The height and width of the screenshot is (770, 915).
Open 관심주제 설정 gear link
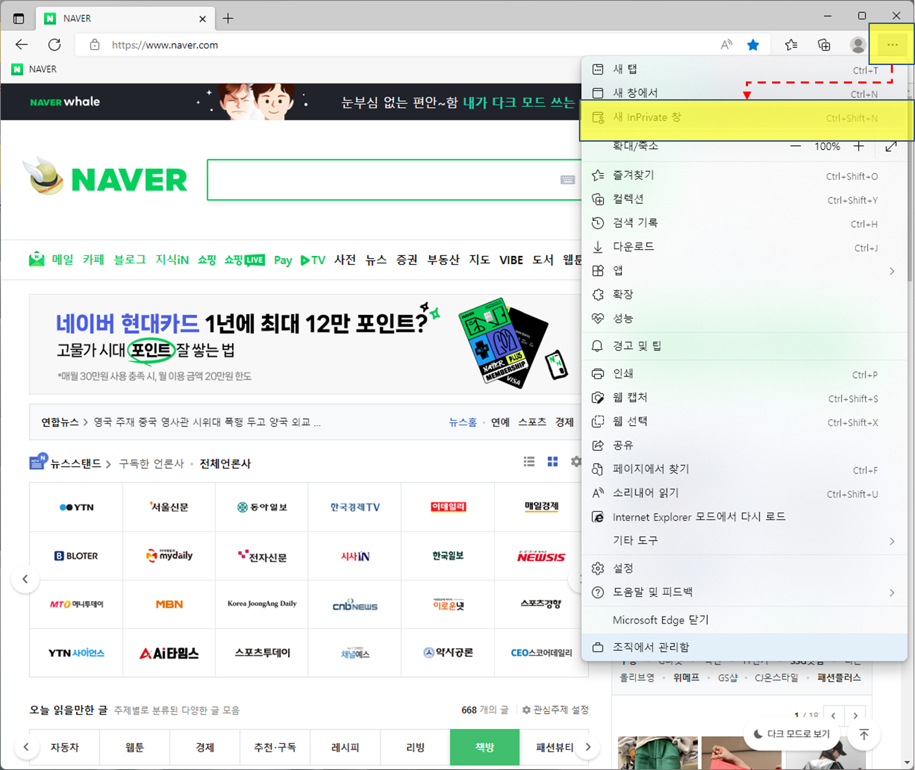pos(555,710)
